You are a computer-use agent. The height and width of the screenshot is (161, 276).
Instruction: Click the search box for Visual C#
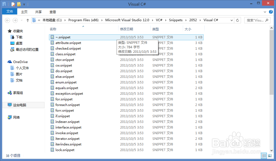(257, 20)
